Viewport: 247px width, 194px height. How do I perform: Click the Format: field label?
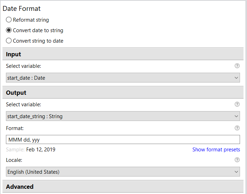click(15, 128)
